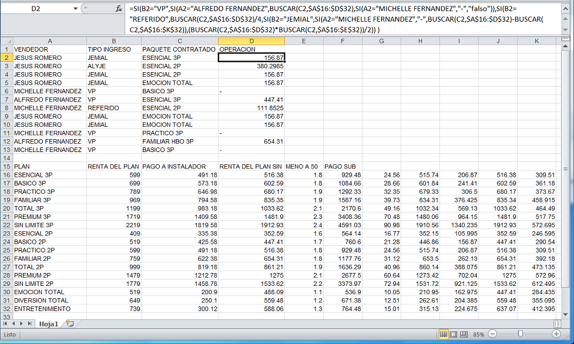Click cell with value 111.8525
The width and height of the screenshot is (574, 344).
251,108
